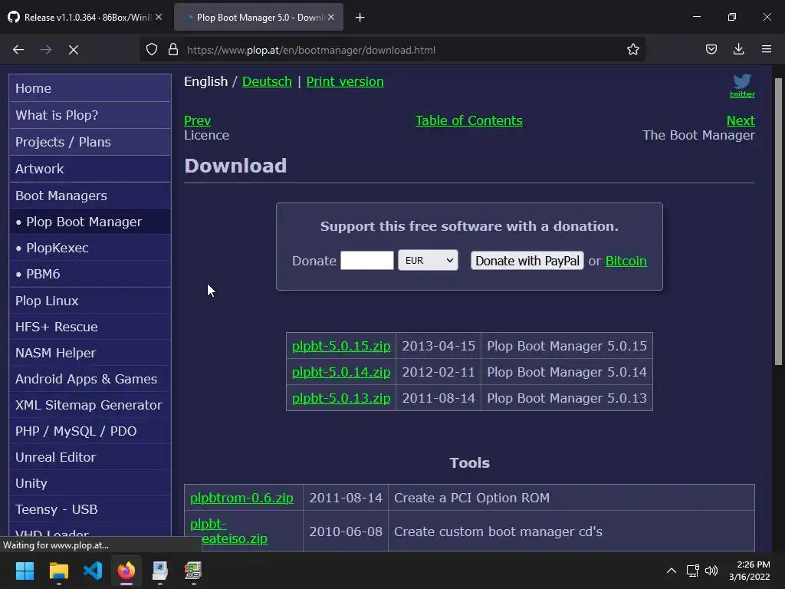The height and width of the screenshot is (589, 785).
Task: Open XML Sitemap Generator sidebar item
Action: click(x=90, y=405)
